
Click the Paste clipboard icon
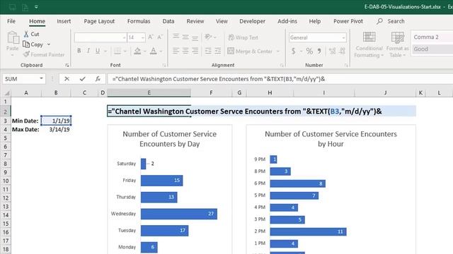[x=13, y=37]
